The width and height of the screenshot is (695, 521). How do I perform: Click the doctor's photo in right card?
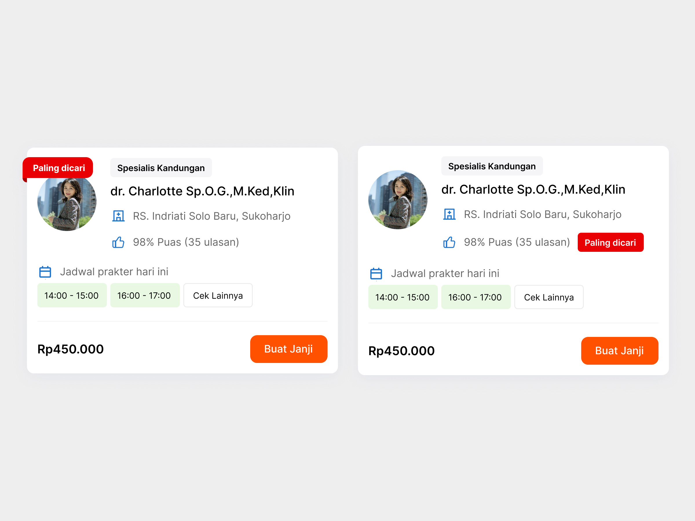398,200
